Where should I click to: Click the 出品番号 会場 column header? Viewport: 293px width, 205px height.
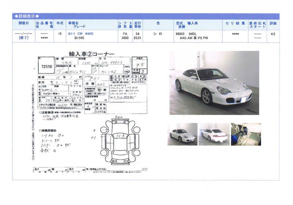44,25
